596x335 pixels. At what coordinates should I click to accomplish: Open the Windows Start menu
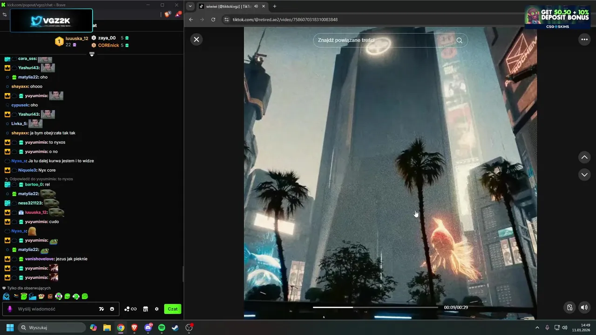pos(10,328)
